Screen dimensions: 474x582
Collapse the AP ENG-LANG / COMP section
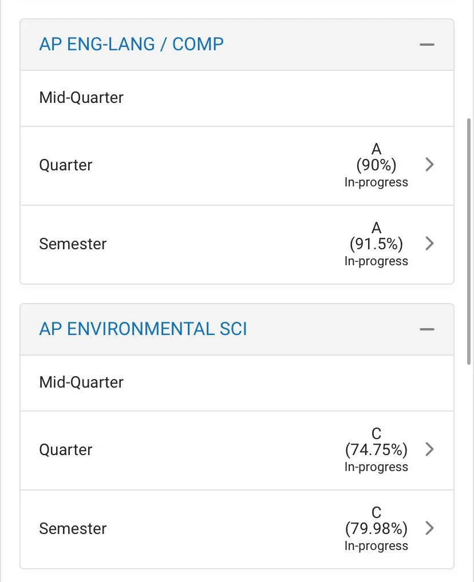[x=427, y=45]
